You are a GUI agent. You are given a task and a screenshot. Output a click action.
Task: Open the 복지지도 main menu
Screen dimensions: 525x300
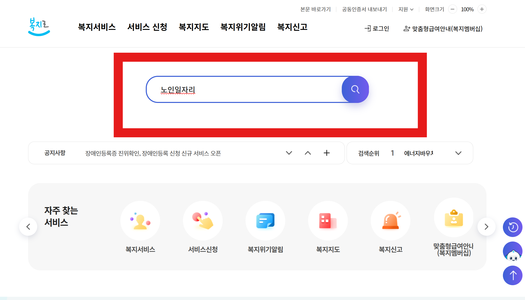(194, 27)
